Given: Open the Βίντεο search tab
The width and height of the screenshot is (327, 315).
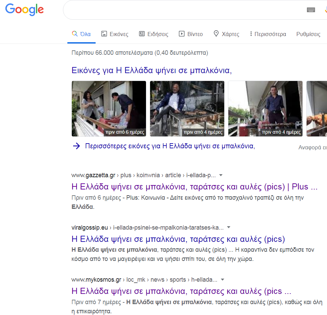Looking at the screenshot, I should 191,34.
